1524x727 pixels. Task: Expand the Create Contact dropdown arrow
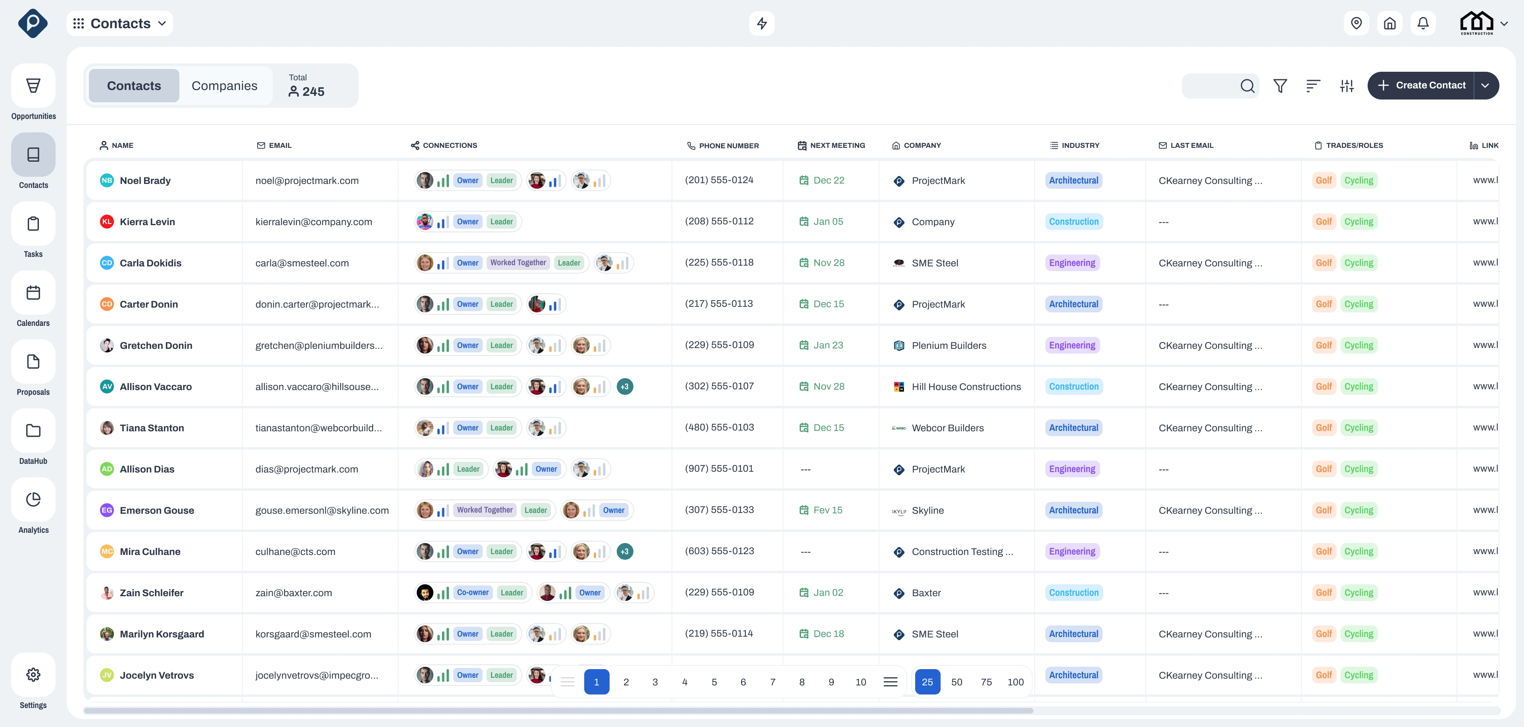[x=1486, y=86]
